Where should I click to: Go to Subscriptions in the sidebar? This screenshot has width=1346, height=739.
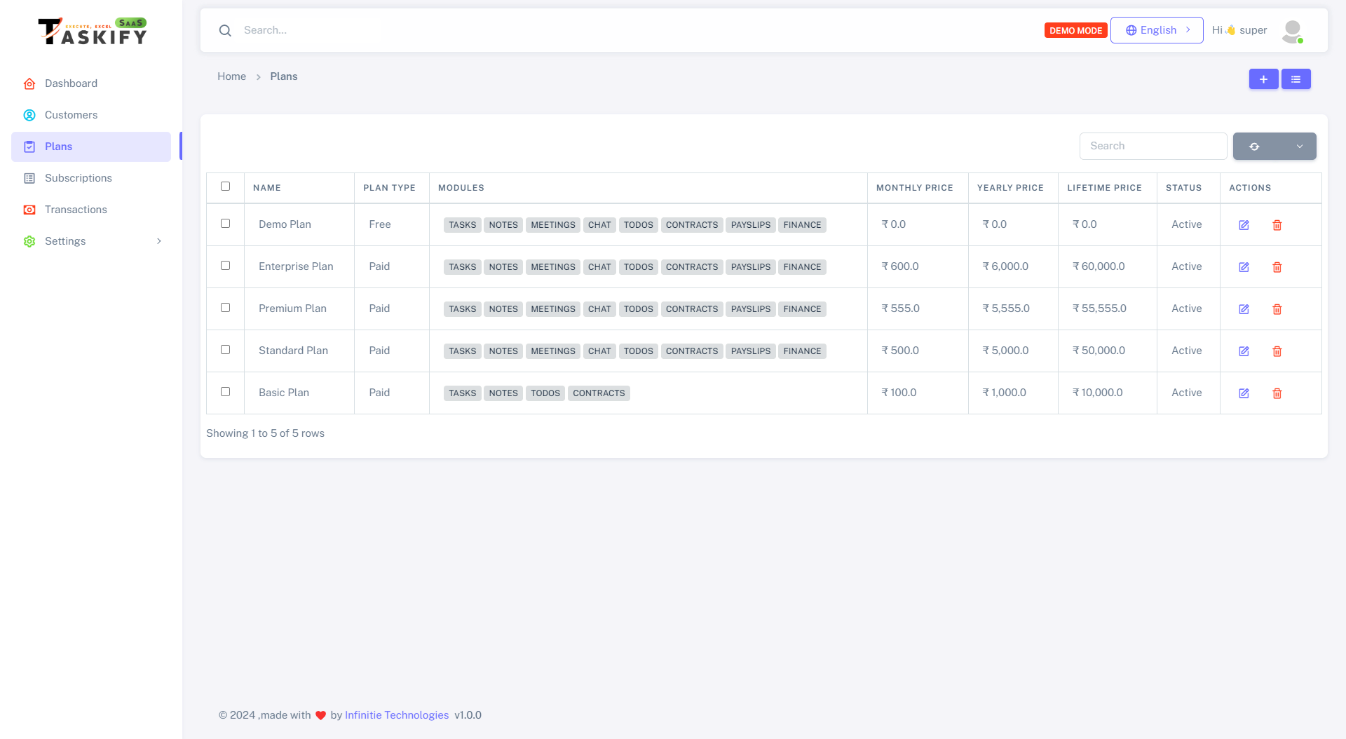(78, 178)
